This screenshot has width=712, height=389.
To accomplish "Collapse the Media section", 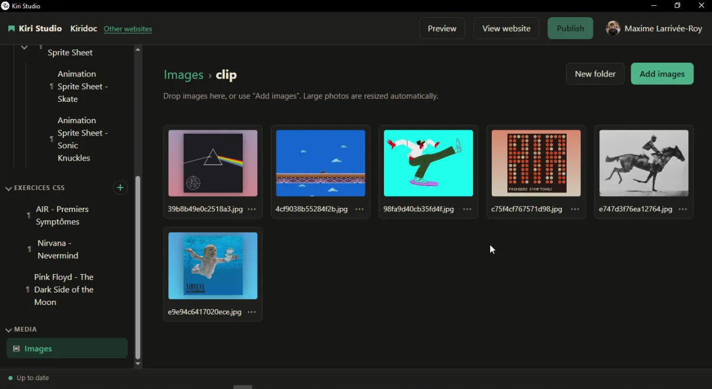I will [9, 330].
